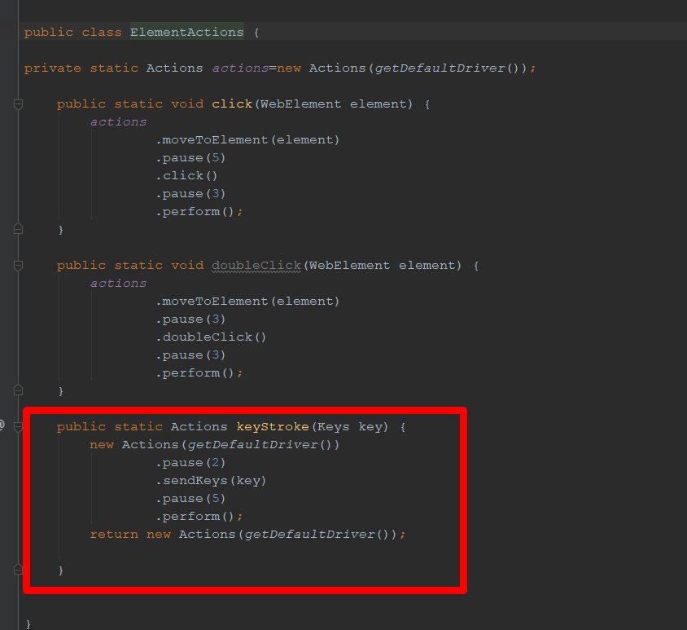This screenshot has height=630, width=687.
Task: Click the .click() call in the chain
Action: (186, 176)
